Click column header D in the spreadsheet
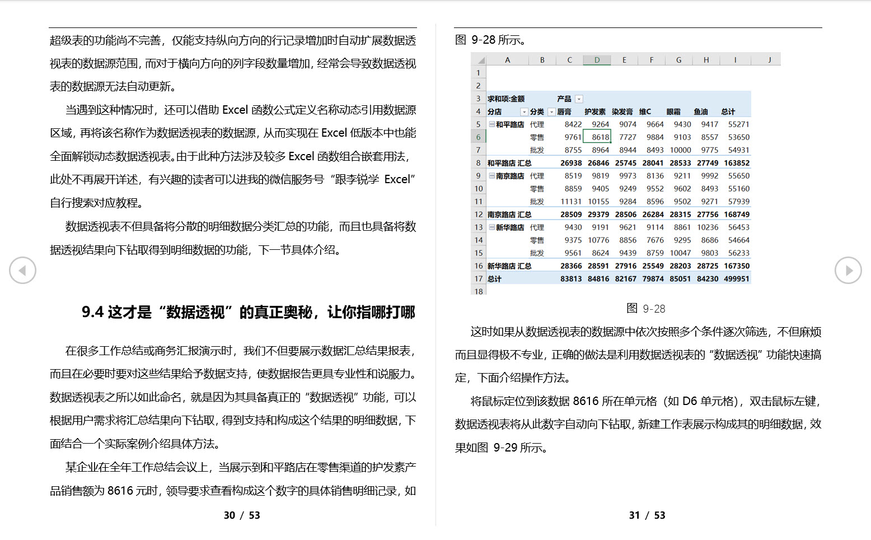Viewport: 871px width, 540px height. [597, 60]
